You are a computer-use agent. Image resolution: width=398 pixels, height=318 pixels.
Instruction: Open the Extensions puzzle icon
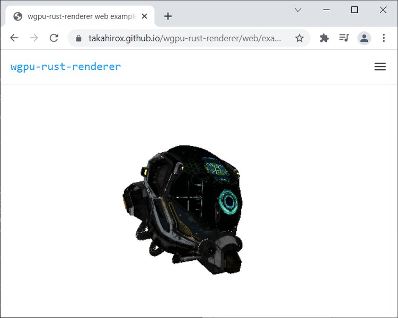pyautogui.click(x=324, y=38)
